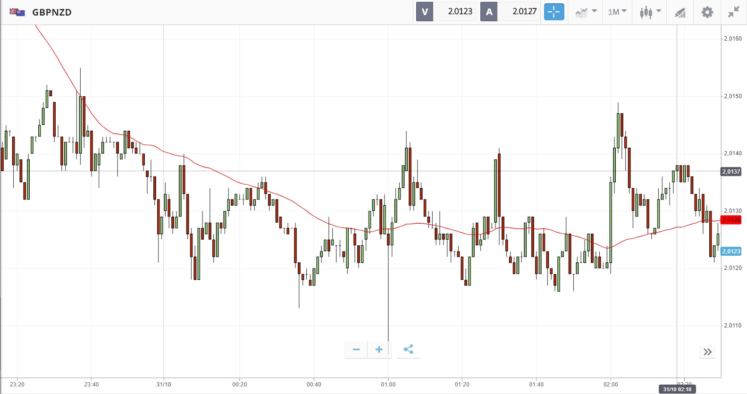Toggle the crosshair cursor button
The image size is (747, 394).
[x=554, y=12]
